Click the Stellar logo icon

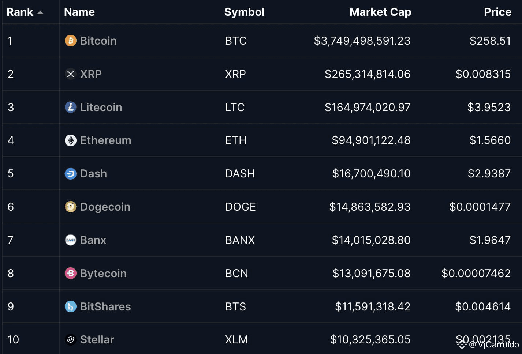tap(71, 340)
